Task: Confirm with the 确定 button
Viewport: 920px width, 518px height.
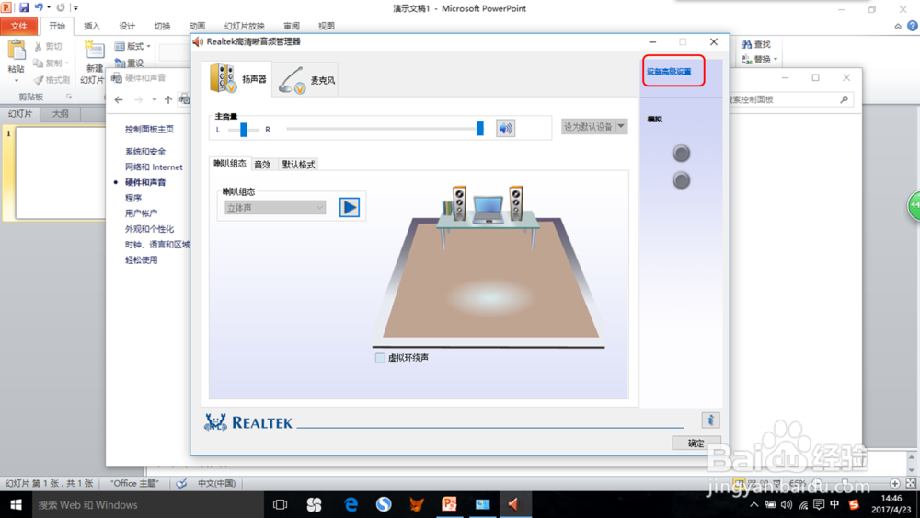Action: [696, 443]
